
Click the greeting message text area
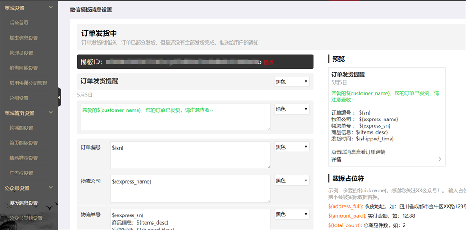pyautogui.click(x=175, y=118)
